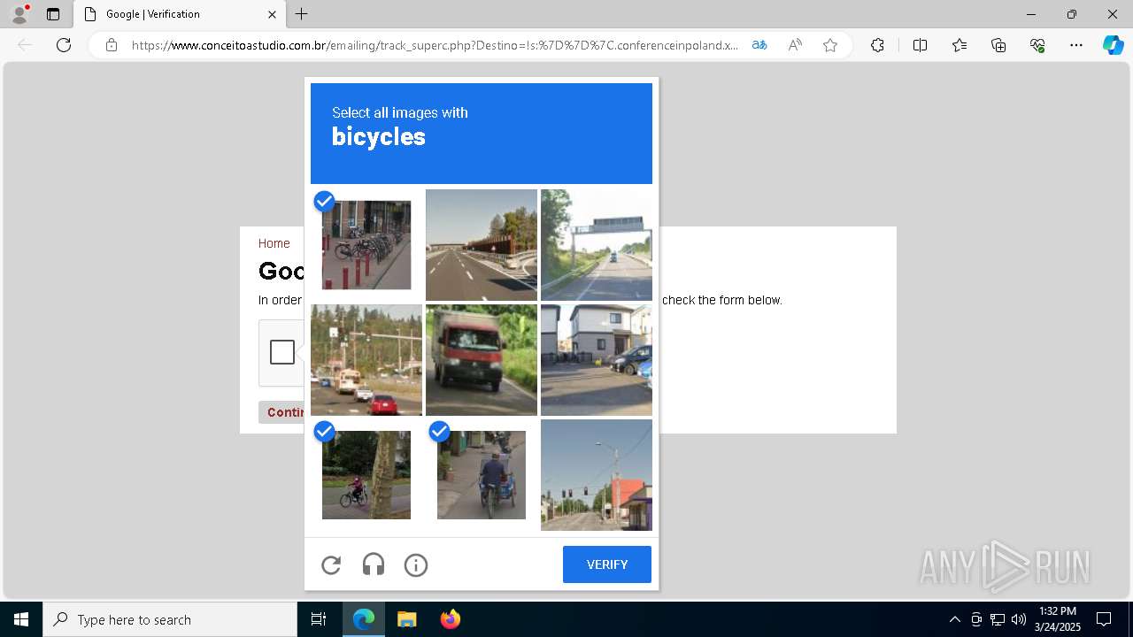Deselect the man on cargo tricycle tile
This screenshot has height=637, width=1133.
click(482, 475)
